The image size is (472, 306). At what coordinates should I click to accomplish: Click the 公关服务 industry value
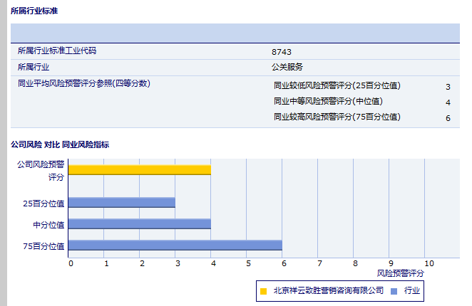point(287,68)
